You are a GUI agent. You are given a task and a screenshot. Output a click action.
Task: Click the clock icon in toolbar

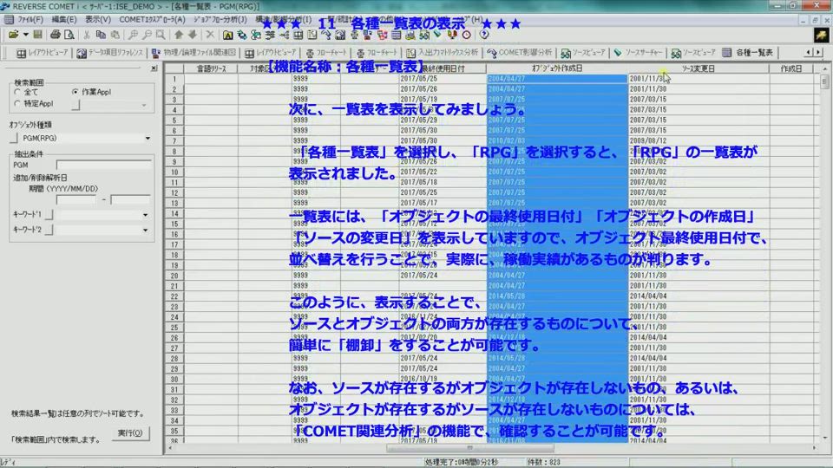(466, 35)
